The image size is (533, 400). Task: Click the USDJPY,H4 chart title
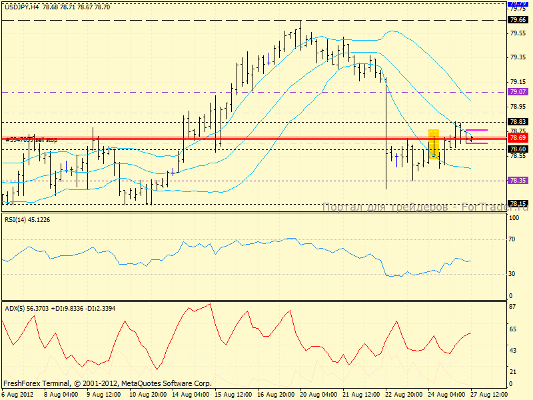coord(21,6)
